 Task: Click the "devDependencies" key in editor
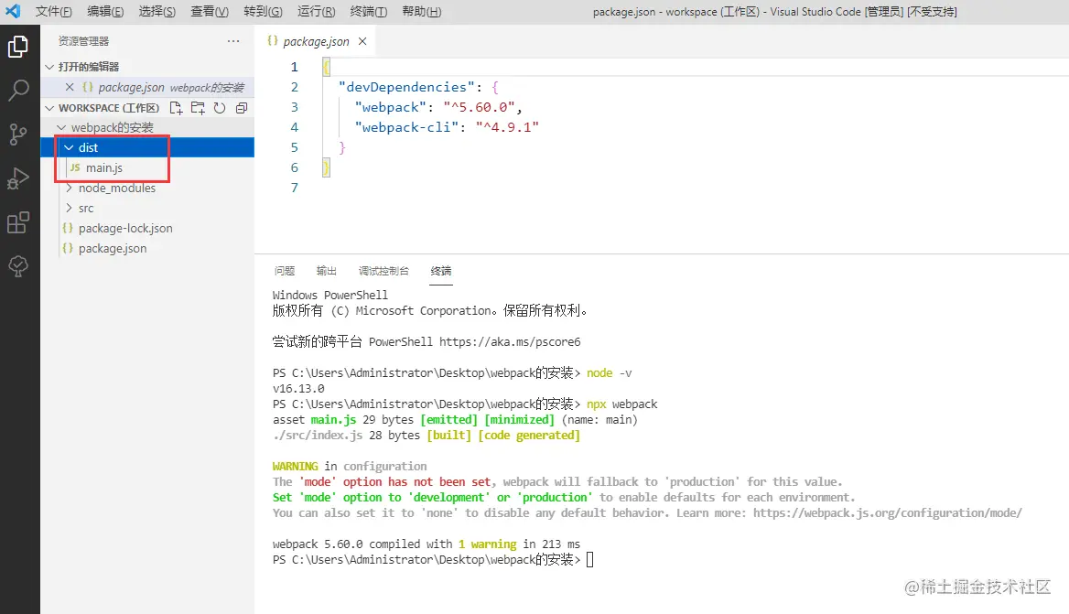[407, 87]
